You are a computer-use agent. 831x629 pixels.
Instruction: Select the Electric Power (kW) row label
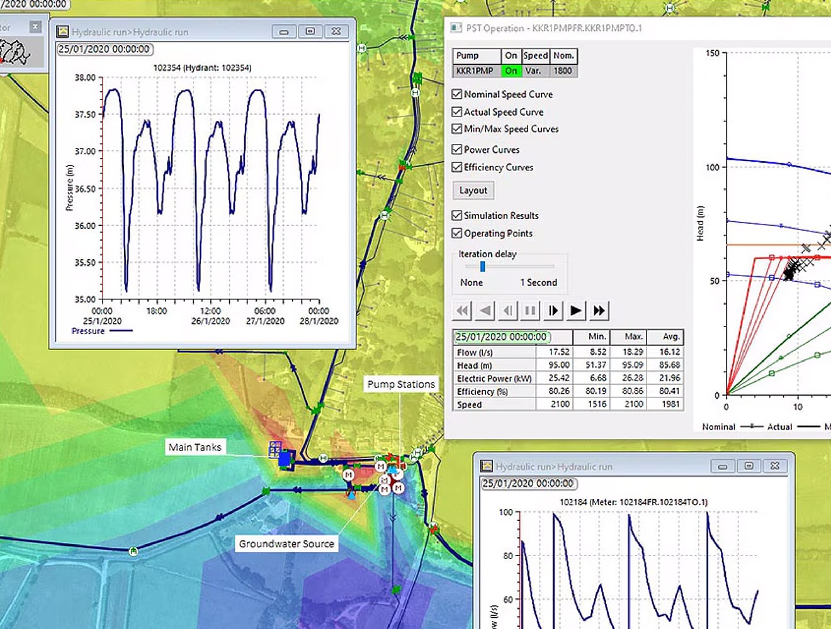pos(494,379)
